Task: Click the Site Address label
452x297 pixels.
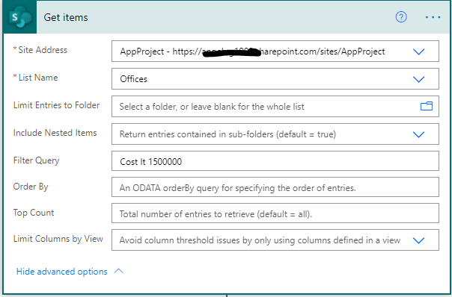Action: point(40,50)
